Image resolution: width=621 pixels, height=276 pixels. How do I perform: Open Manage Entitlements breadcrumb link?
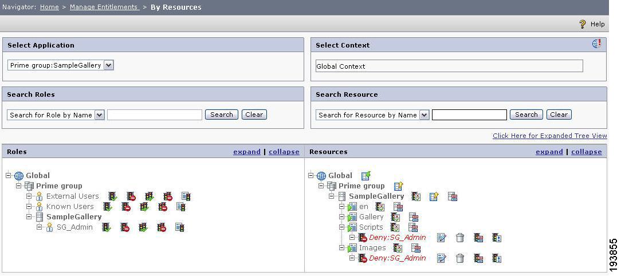click(105, 7)
